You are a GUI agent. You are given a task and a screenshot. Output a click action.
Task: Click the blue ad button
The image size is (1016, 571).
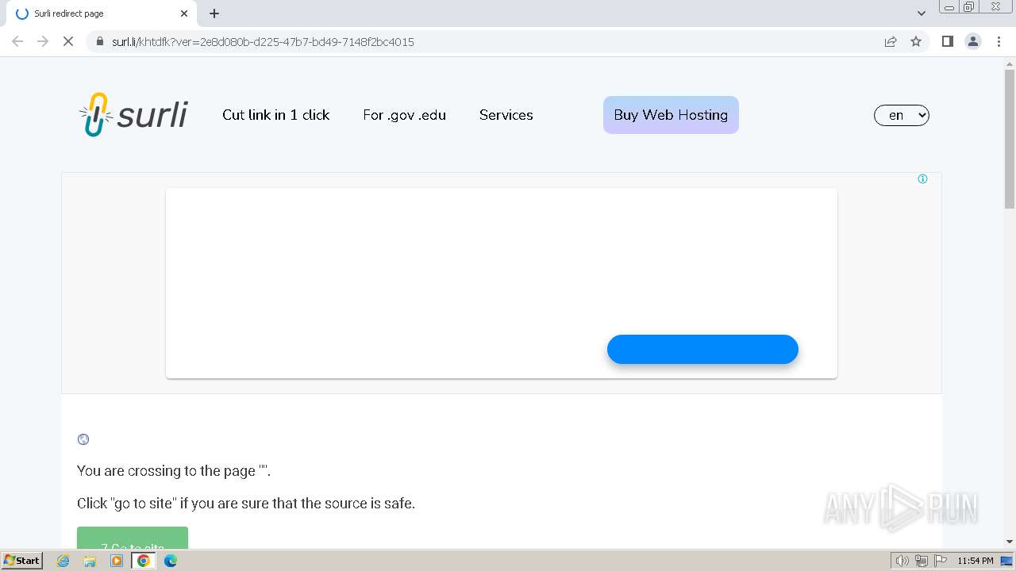pyautogui.click(x=702, y=349)
